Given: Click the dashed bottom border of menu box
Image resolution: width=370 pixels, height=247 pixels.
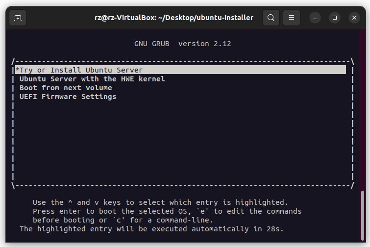Looking at the screenshot, I should coord(181,185).
